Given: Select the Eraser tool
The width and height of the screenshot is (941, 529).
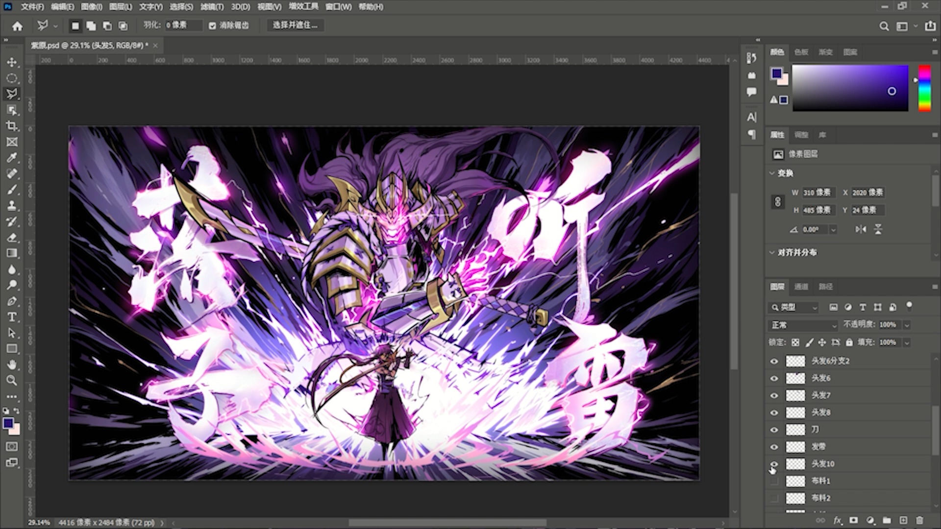Looking at the screenshot, I should click(x=12, y=238).
